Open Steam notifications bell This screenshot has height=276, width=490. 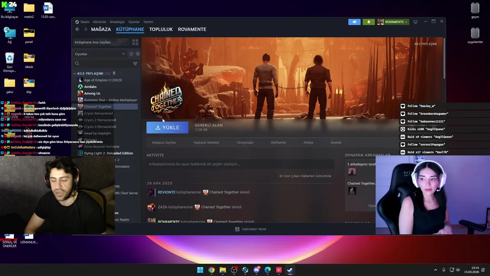tap(369, 22)
